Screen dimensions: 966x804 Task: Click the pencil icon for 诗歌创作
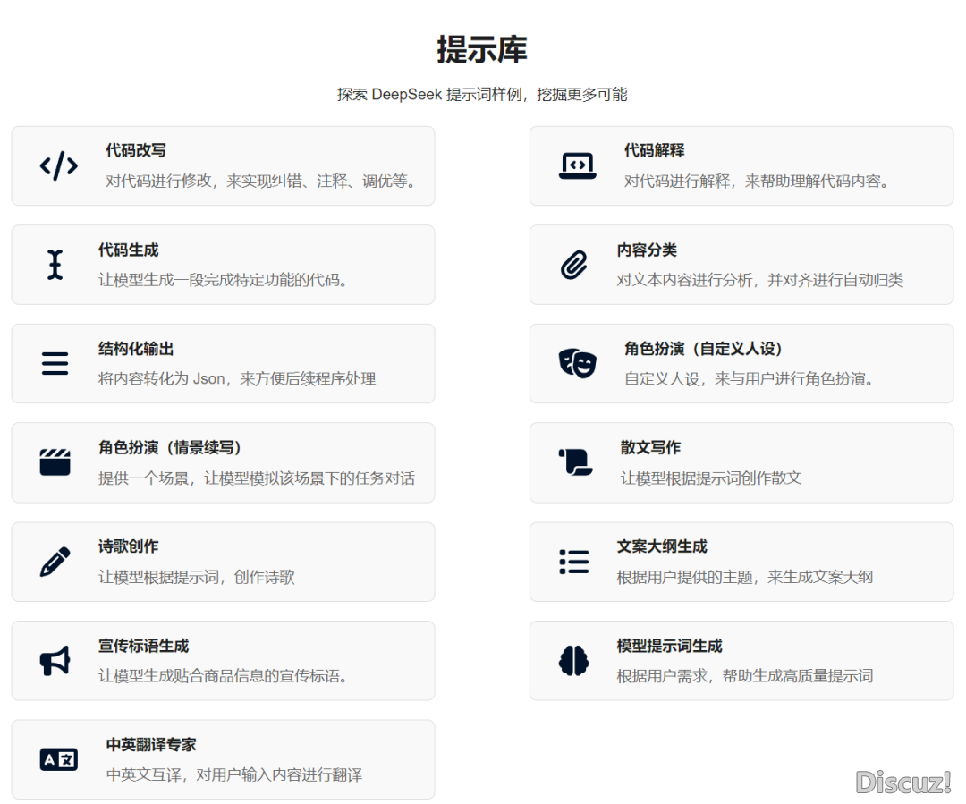pyautogui.click(x=55, y=562)
